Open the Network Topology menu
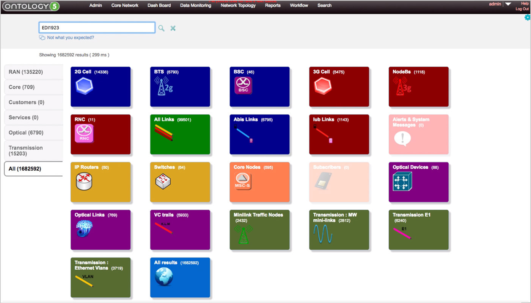This screenshot has height=303, width=531. 238,5
